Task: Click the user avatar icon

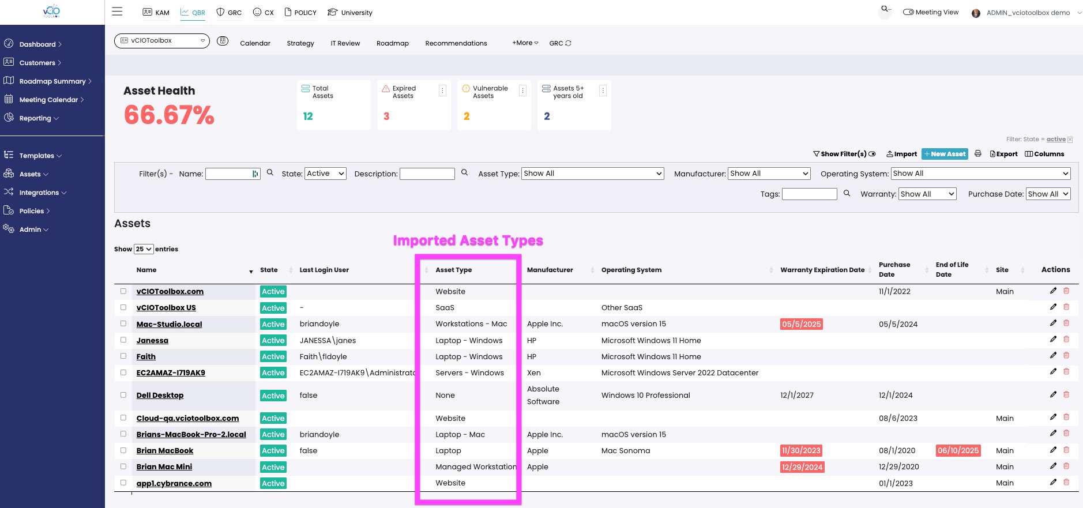Action: click(x=976, y=13)
